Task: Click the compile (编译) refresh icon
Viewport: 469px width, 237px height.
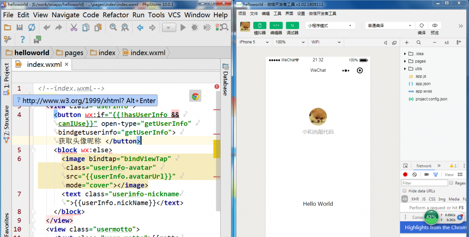Action: (x=422, y=26)
